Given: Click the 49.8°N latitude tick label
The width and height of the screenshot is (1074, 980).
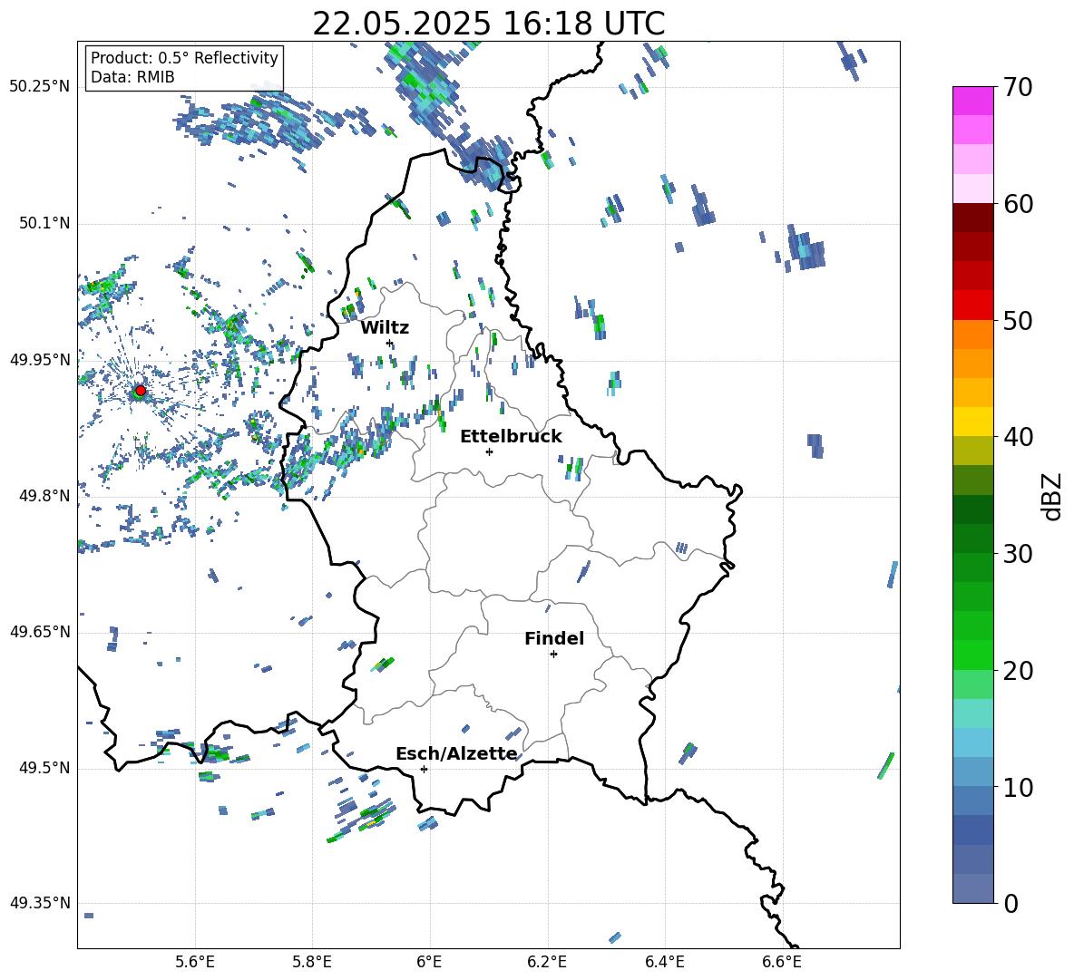Looking at the screenshot, I should pyautogui.click(x=44, y=496).
